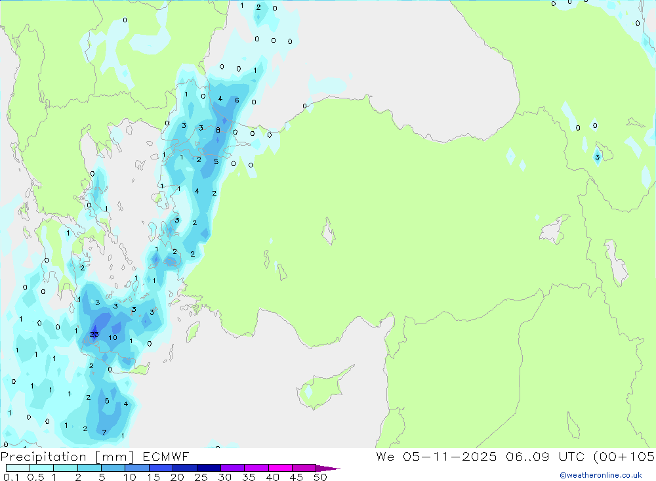This screenshot has height=481, width=656.
Task: Open the weatheronline.co.uk copyright link
Action: click(601, 475)
